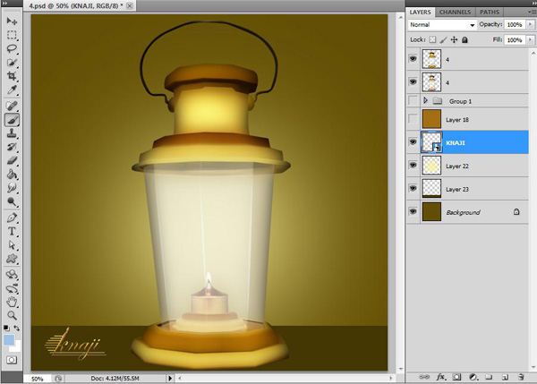This screenshot has width=537, height=384.
Task: Hide the Background layer
Action: pyautogui.click(x=413, y=212)
